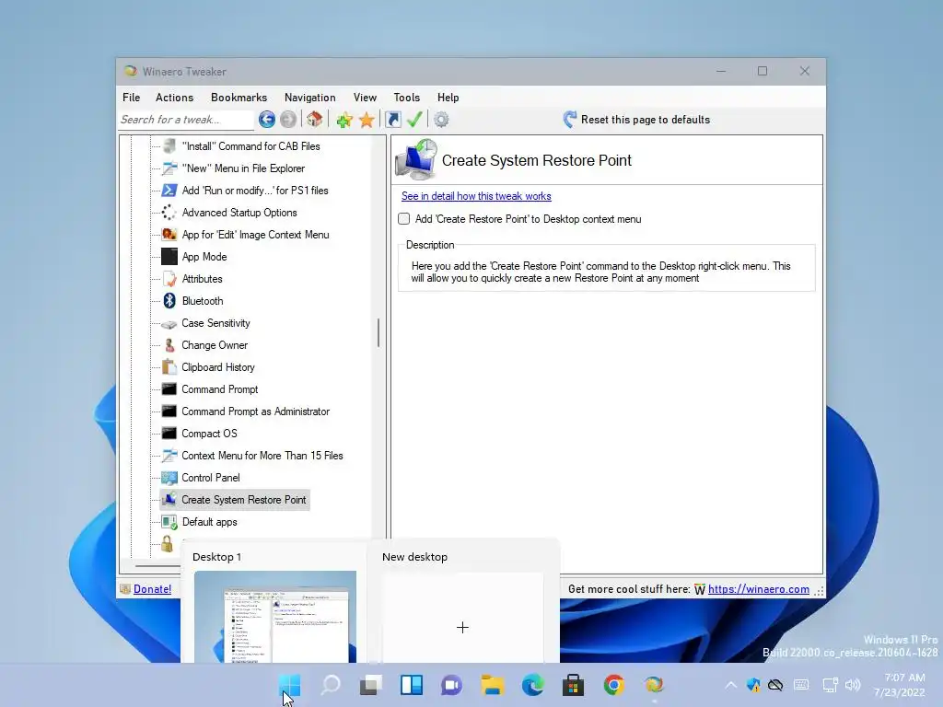Click the blue Back navigation arrow

pyautogui.click(x=267, y=120)
